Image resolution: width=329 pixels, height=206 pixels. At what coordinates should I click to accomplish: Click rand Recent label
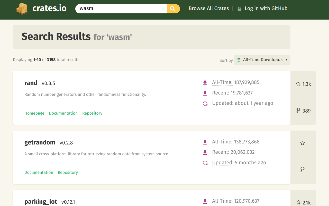tap(221, 93)
